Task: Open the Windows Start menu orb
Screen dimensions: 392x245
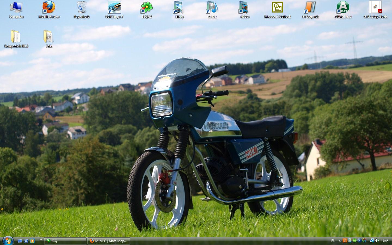Action: point(8,240)
